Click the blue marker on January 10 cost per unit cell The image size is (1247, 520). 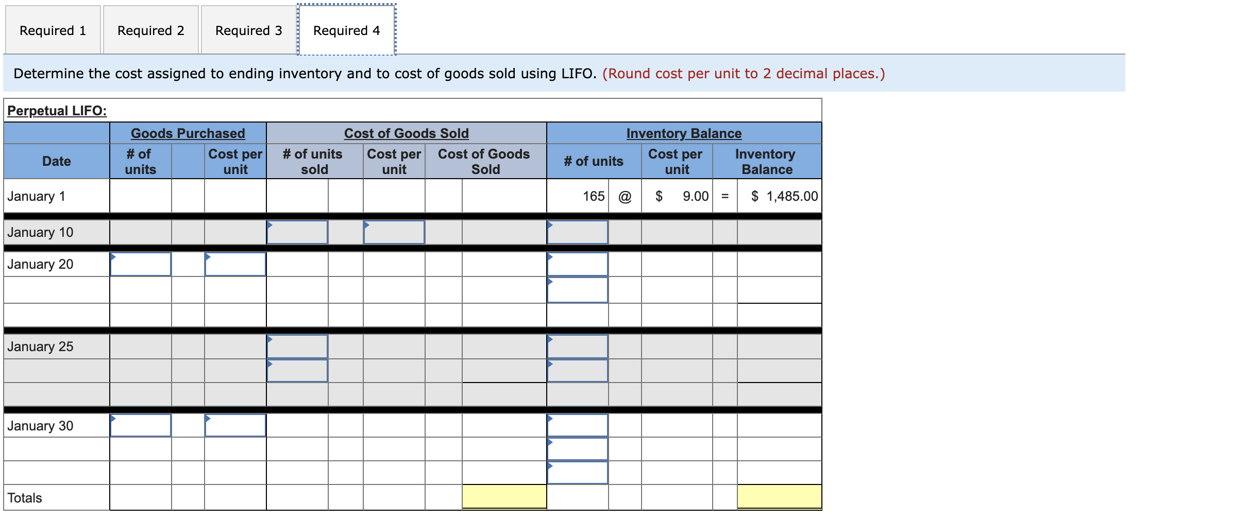point(366,224)
